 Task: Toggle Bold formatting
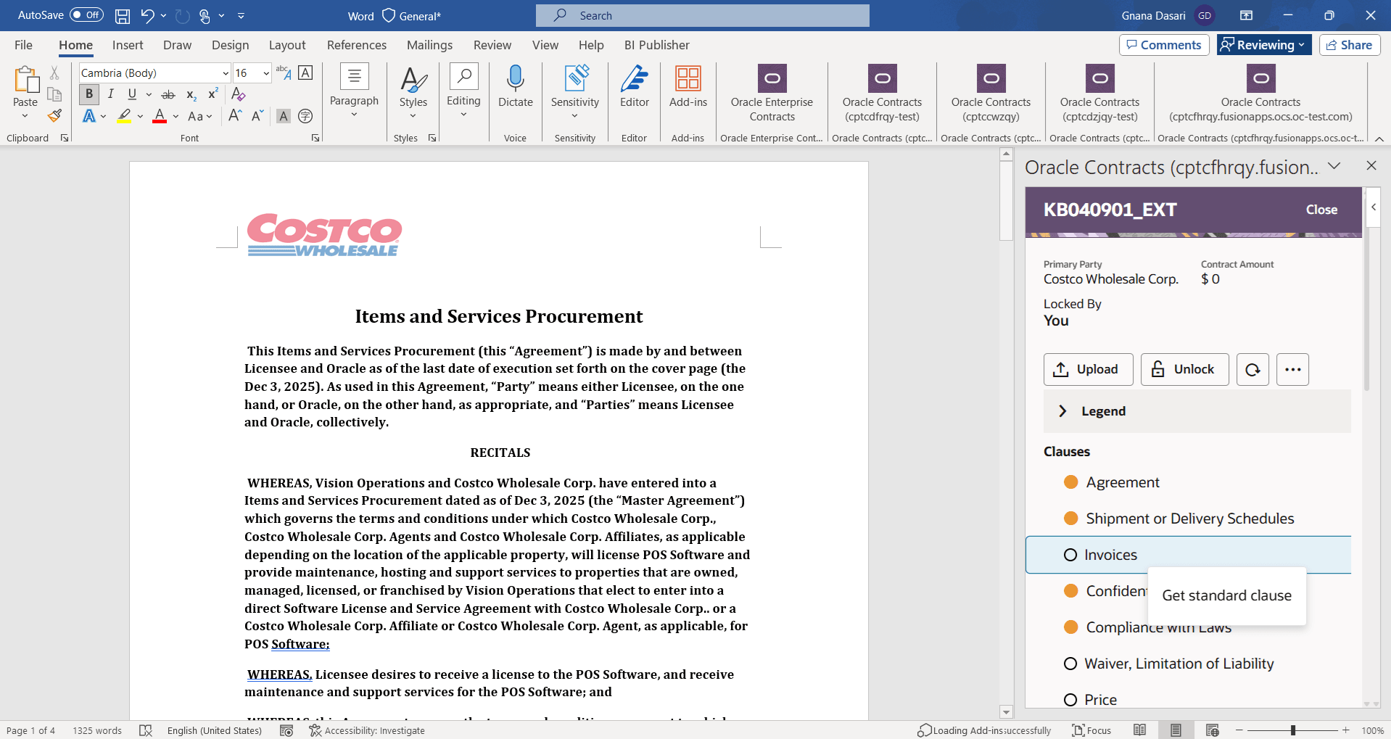point(89,94)
